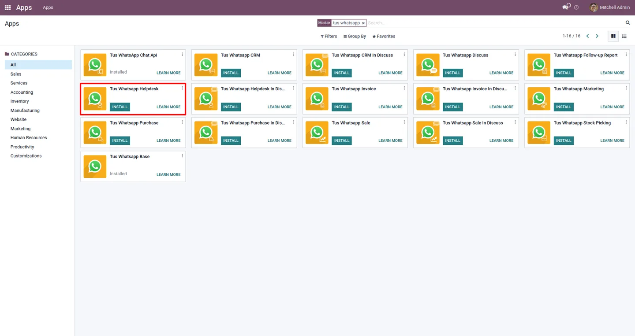Click the Tus Whatsapp Stock Picking title
Viewport: 635px width, 336px height.
[x=582, y=123]
